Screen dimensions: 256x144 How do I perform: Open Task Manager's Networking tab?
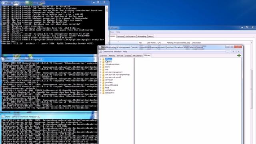(142, 36)
